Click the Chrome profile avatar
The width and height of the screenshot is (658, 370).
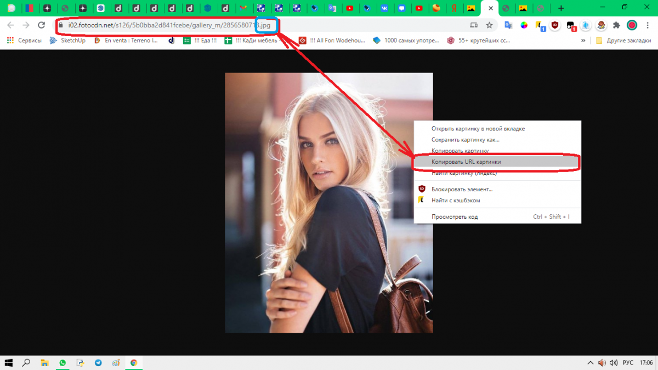(x=632, y=25)
